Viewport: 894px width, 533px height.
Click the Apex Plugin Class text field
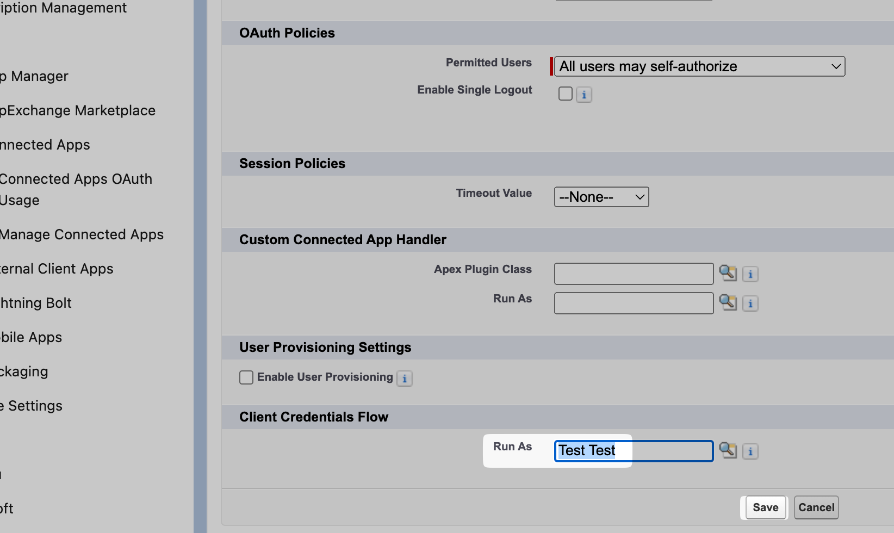[634, 274]
